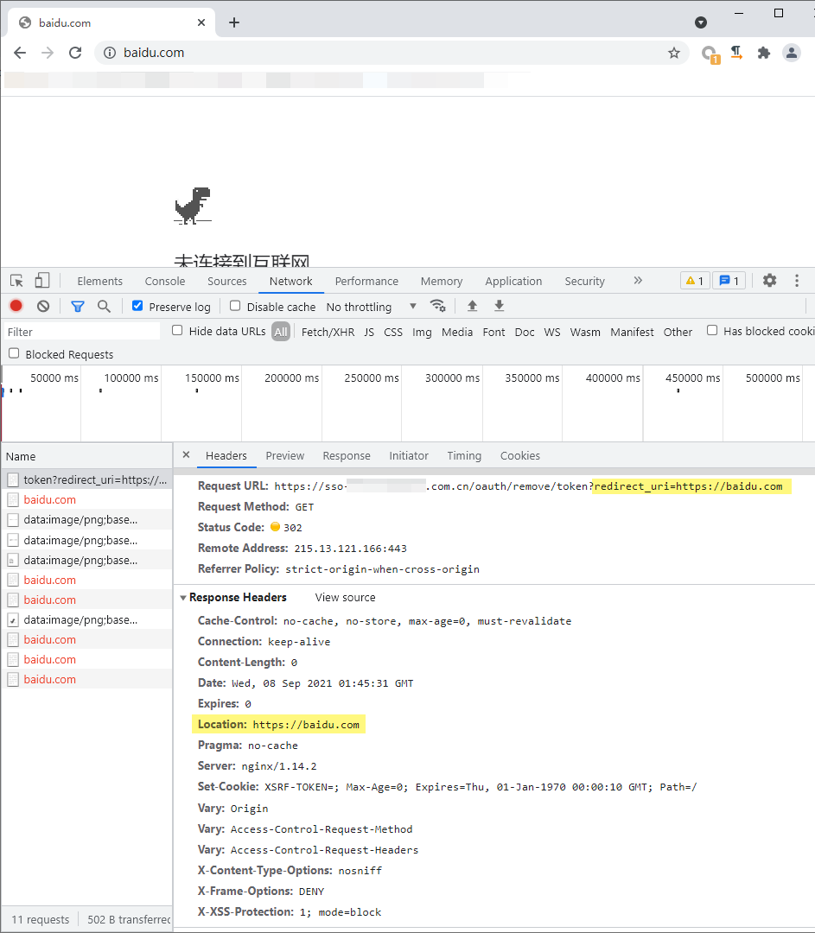Filter requests by Img
The image size is (815, 933).
click(x=422, y=332)
